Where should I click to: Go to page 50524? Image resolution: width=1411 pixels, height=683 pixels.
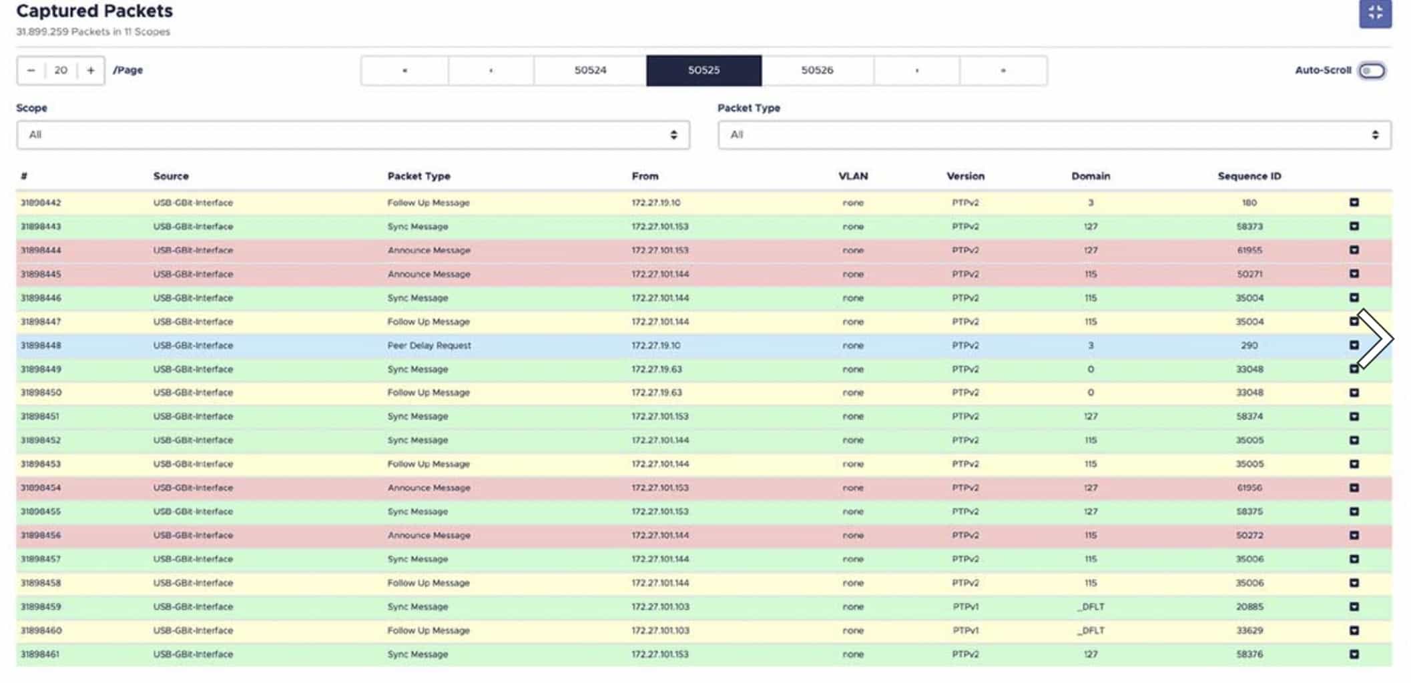590,71
